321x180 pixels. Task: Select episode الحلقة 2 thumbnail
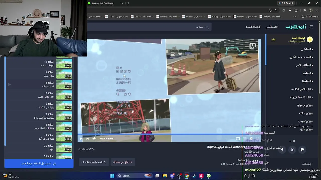(64, 63)
